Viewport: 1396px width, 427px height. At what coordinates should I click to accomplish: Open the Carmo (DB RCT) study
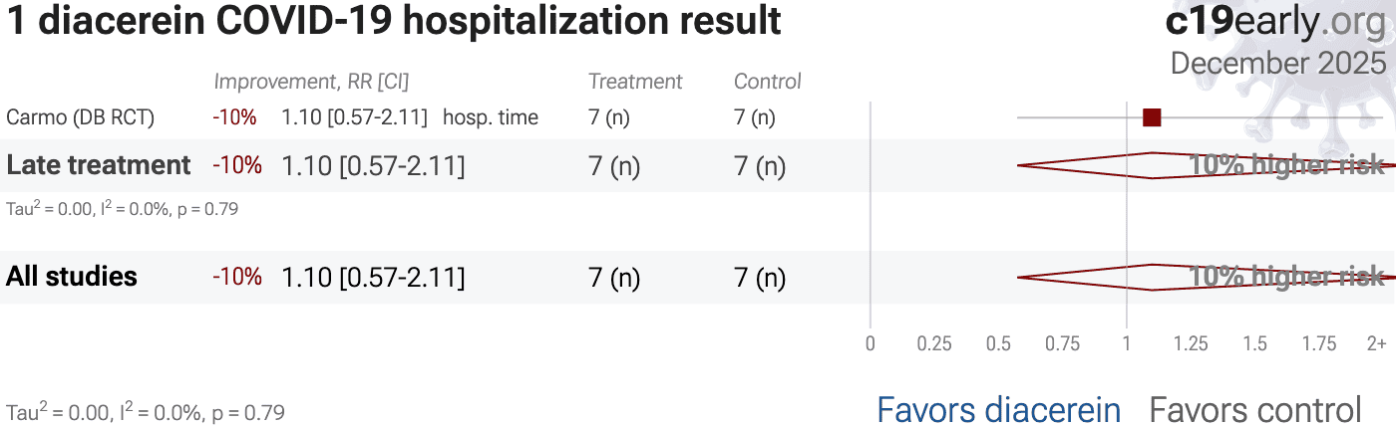click(x=80, y=117)
